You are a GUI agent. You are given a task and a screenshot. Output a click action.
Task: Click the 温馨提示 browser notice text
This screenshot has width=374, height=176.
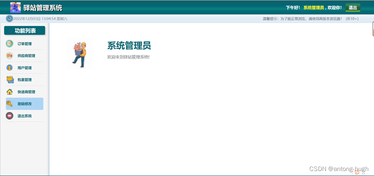pos(311,18)
